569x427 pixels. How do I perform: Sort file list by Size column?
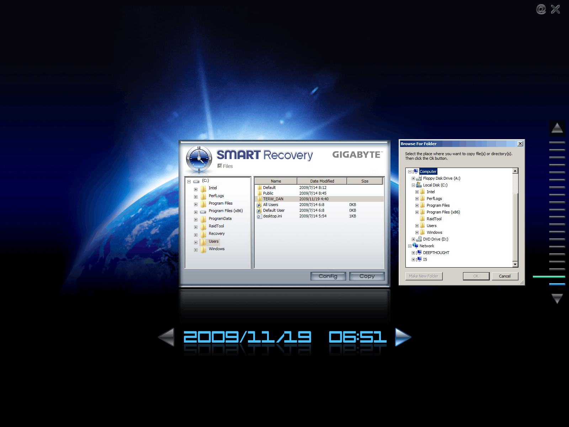click(365, 181)
